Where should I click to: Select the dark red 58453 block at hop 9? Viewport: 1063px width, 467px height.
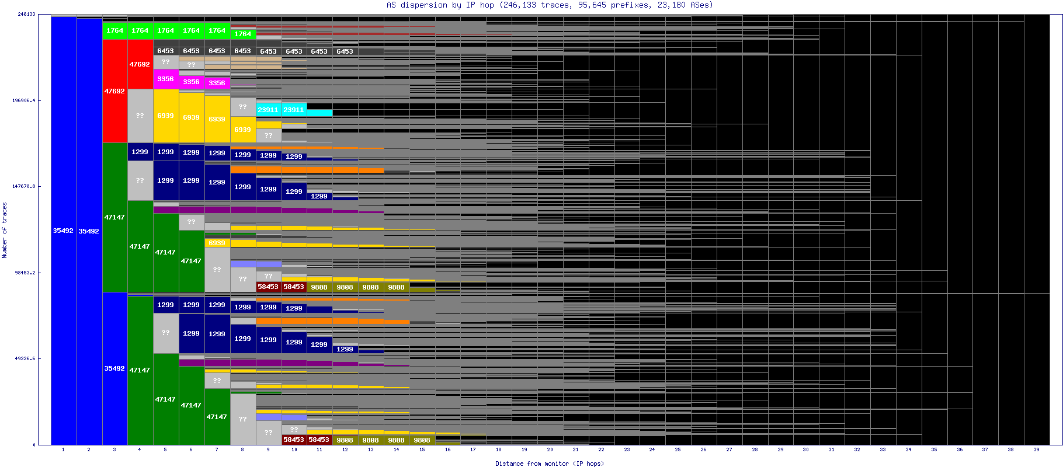[x=268, y=287]
